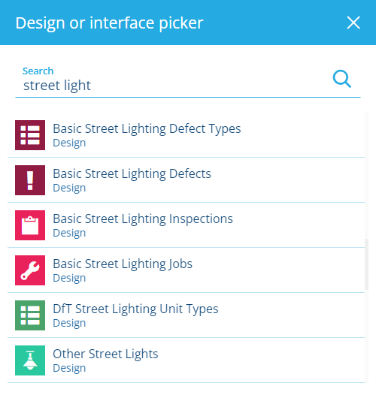This screenshot has width=376, height=398.
Task: Choose Other Street Lights design
Action: point(186,360)
